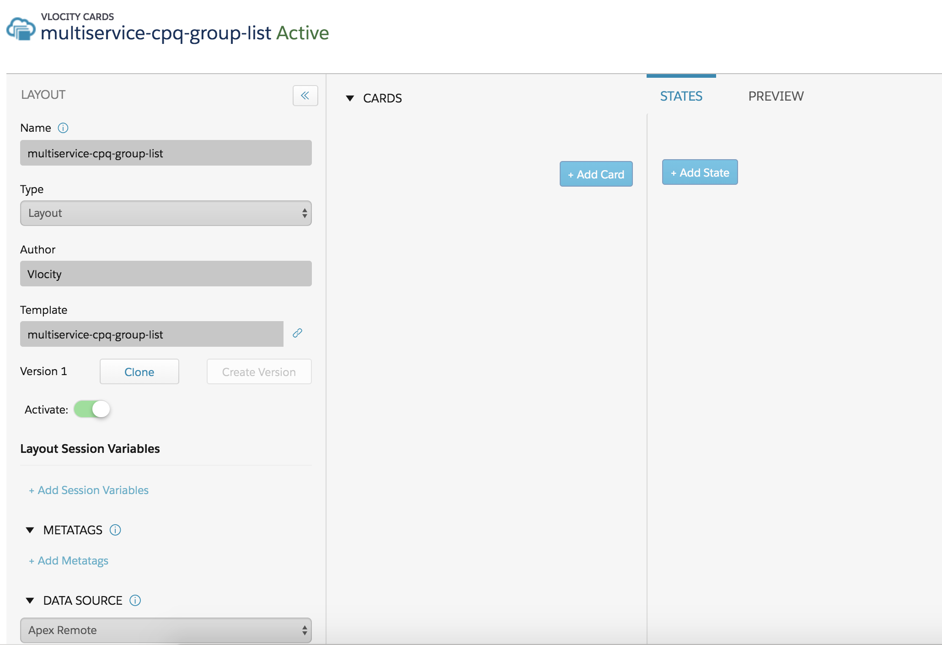The height and width of the screenshot is (645, 942).
Task: Switch to the States tab
Action: (681, 96)
